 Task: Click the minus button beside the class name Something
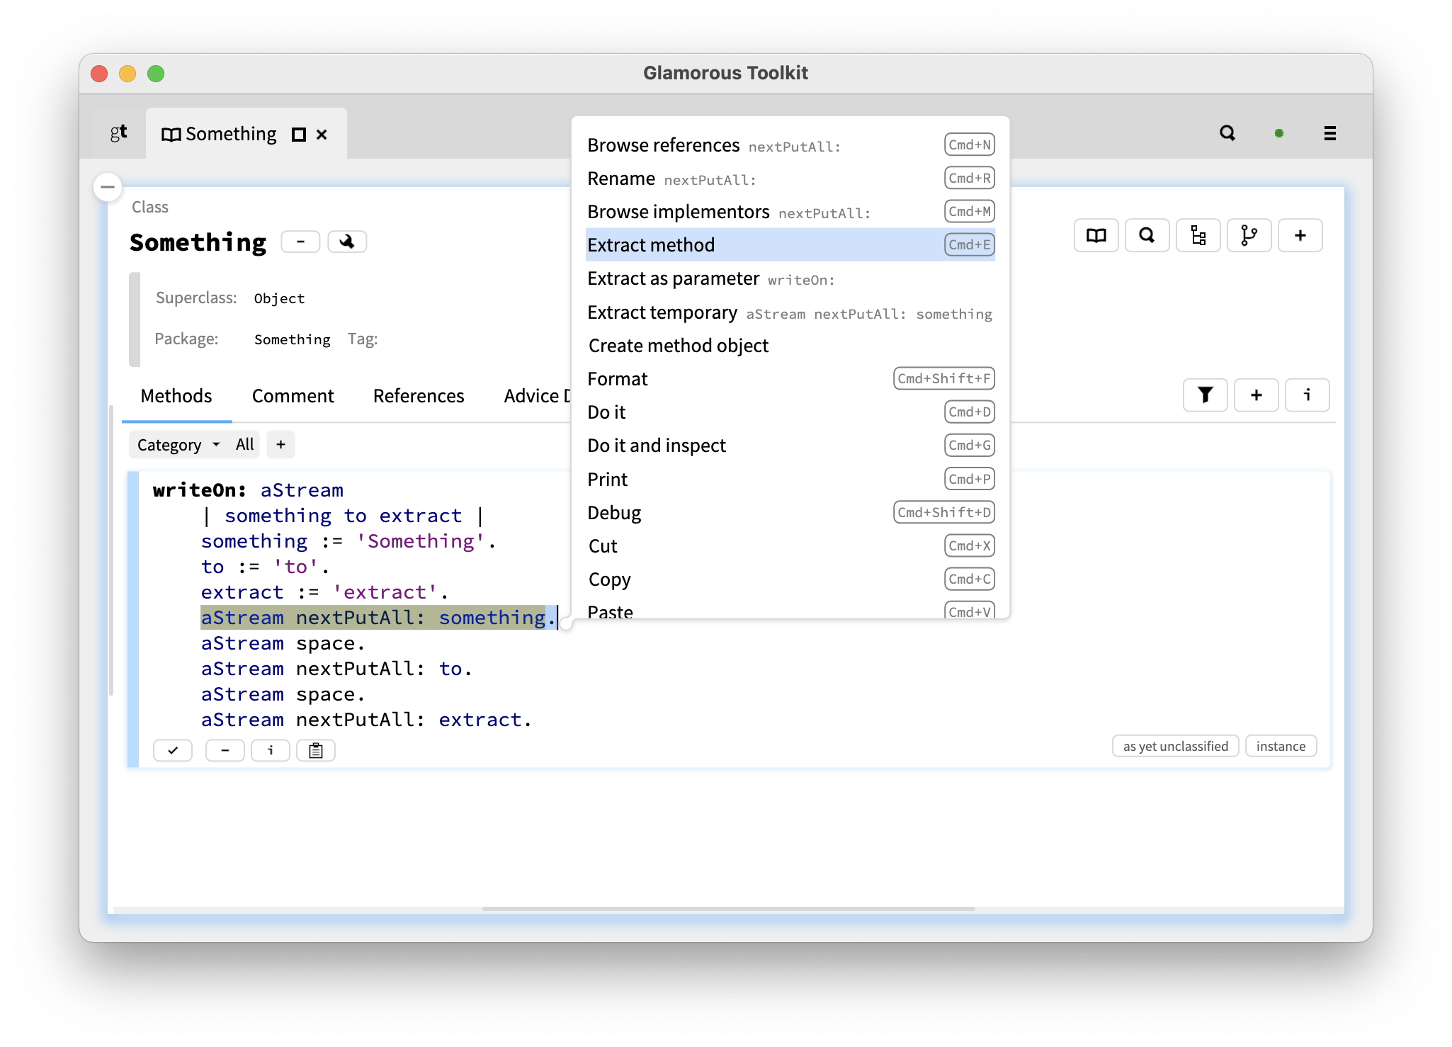tap(300, 242)
